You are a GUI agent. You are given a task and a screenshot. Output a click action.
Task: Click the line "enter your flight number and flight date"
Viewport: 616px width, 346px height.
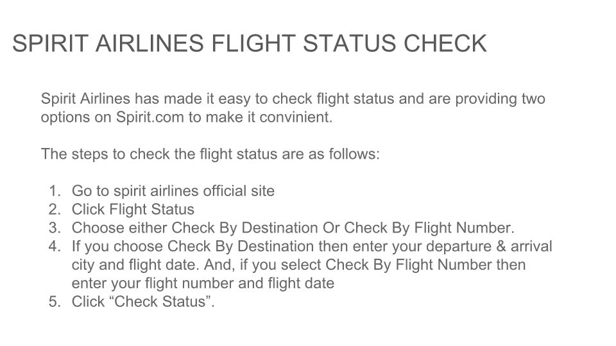(x=203, y=283)
